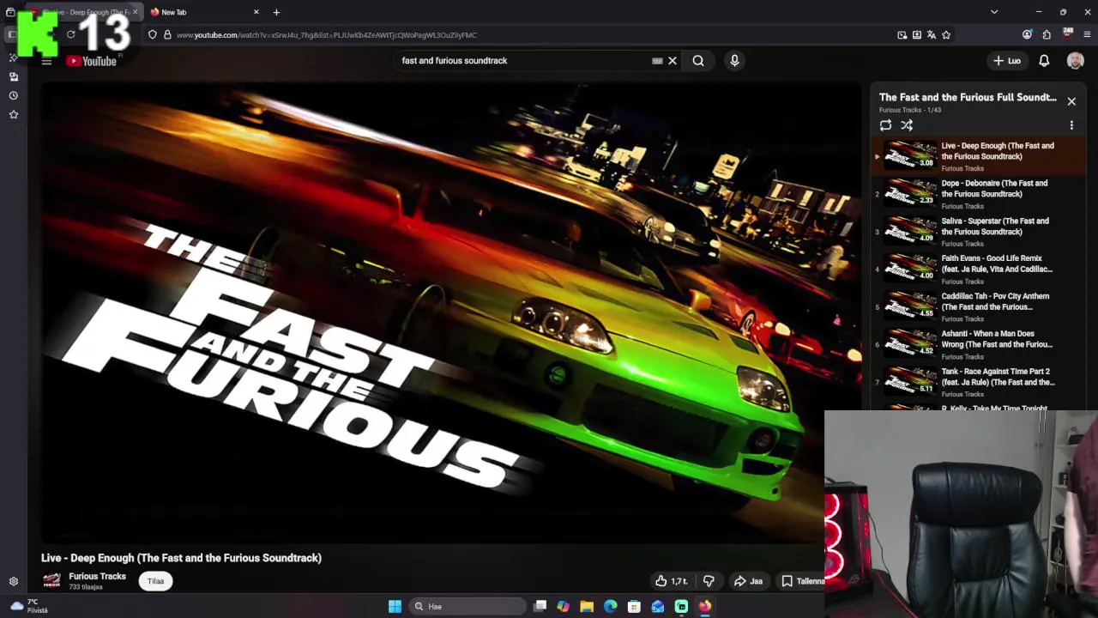Open the YouTube hamburger guide menu

(46, 61)
